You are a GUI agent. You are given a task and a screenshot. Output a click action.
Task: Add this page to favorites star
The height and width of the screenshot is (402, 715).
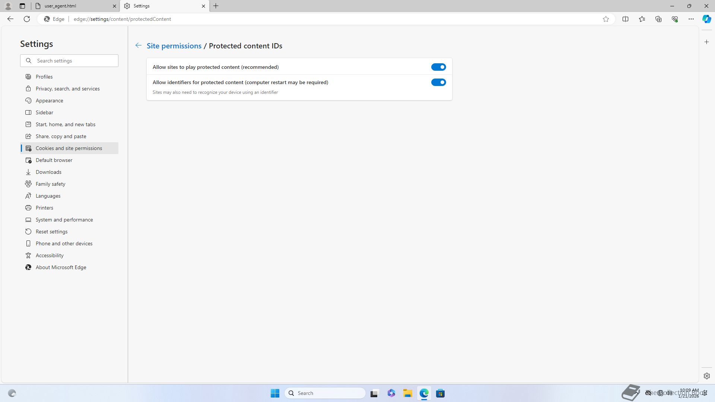tap(606, 19)
